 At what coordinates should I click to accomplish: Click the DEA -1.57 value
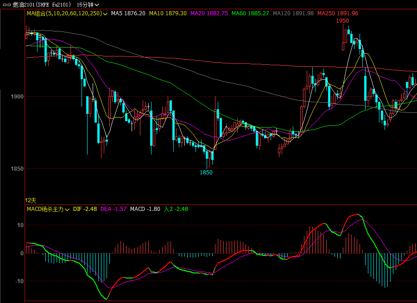click(114, 209)
